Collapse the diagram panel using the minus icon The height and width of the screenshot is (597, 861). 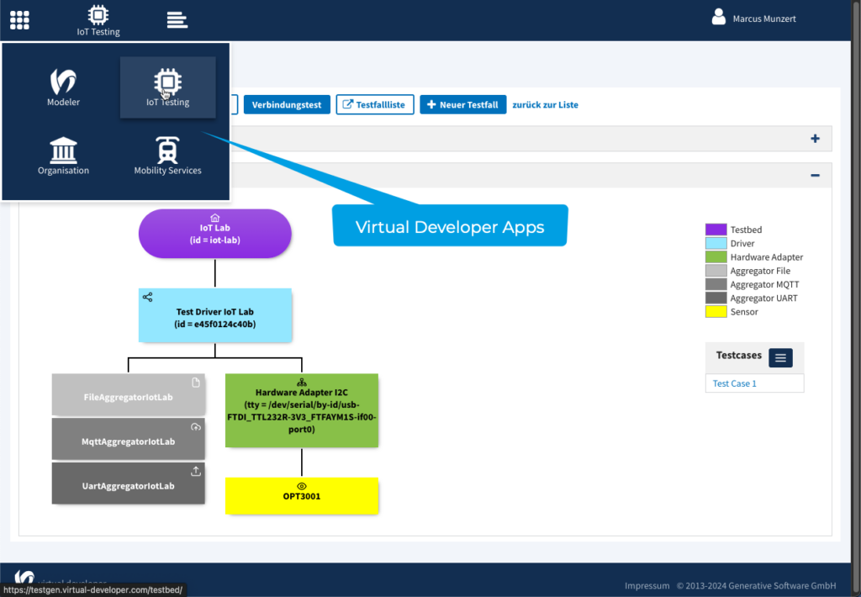(814, 174)
